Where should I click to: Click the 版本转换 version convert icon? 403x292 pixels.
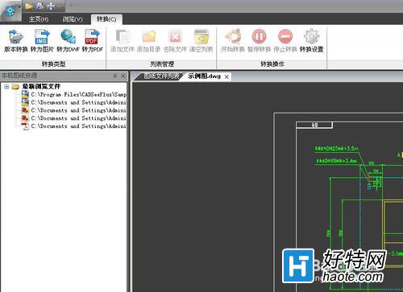[x=16, y=41]
